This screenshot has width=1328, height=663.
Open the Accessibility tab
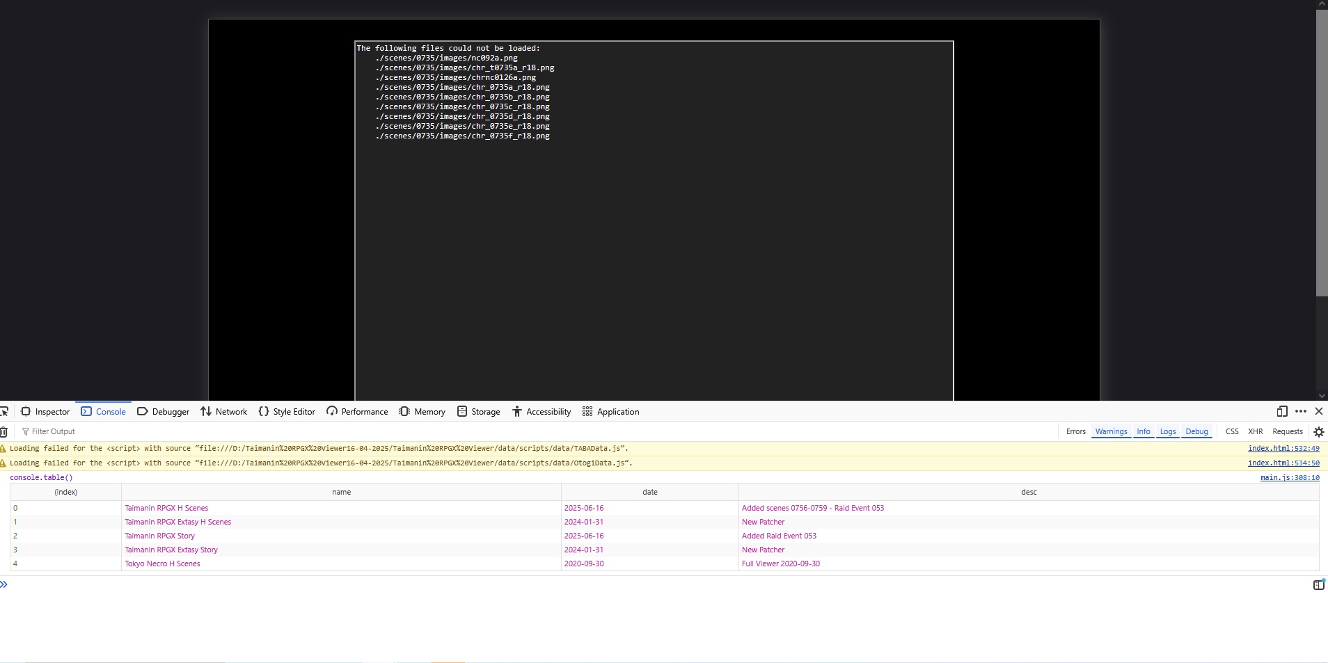click(x=542, y=411)
